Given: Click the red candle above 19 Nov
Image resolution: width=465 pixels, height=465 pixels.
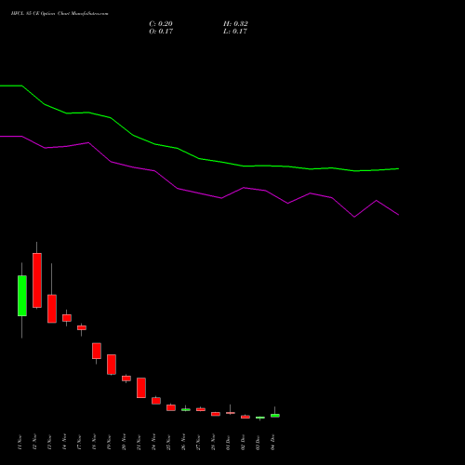Looking at the screenshot, I should 112,365.
